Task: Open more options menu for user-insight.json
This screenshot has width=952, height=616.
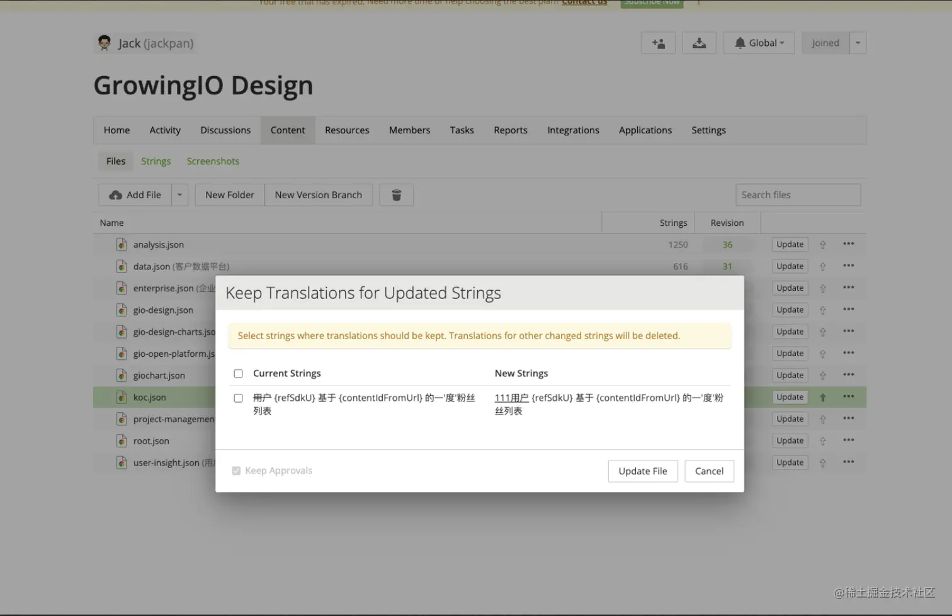Action: [x=849, y=462]
